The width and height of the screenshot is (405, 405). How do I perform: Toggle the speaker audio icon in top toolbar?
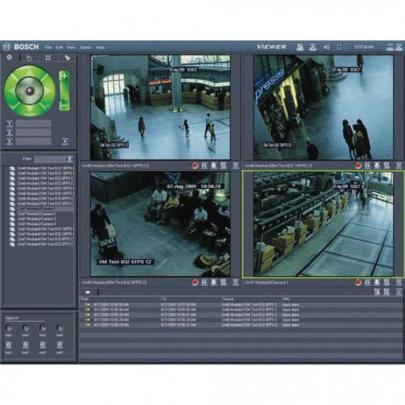click(326, 47)
